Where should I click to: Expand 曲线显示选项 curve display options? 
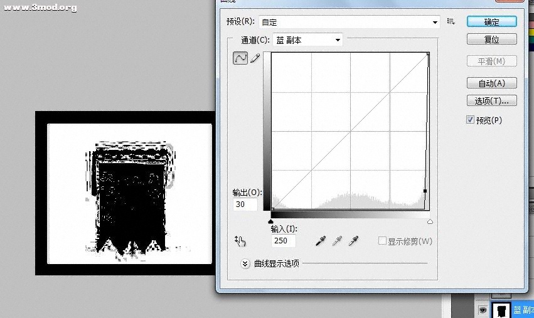[245, 263]
